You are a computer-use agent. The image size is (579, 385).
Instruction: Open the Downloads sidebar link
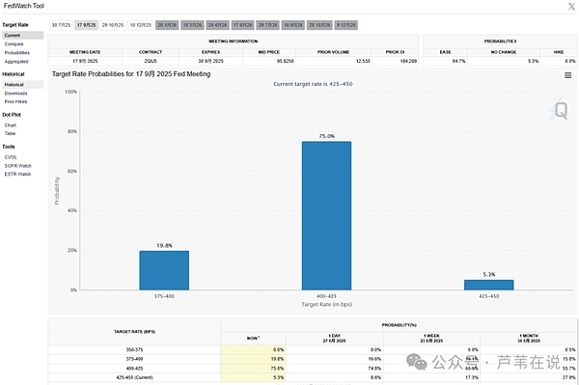tap(15, 94)
